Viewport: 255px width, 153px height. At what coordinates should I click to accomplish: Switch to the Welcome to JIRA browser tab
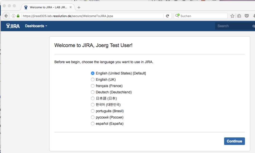pyautogui.click(x=48, y=7)
